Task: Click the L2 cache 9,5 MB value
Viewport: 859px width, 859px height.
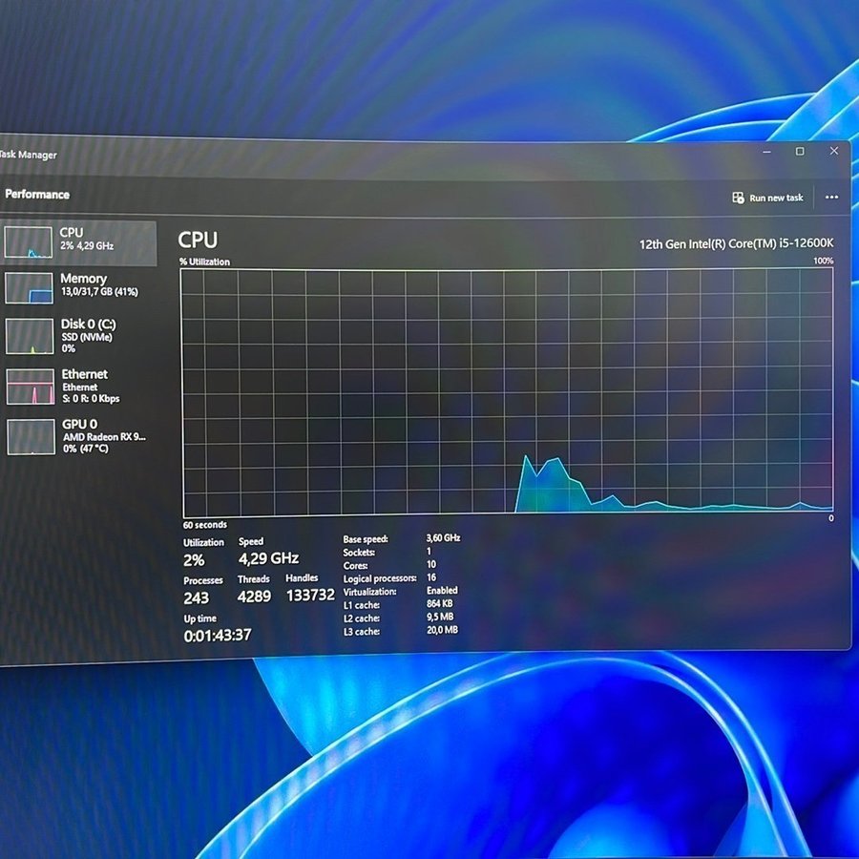Action: [x=440, y=617]
